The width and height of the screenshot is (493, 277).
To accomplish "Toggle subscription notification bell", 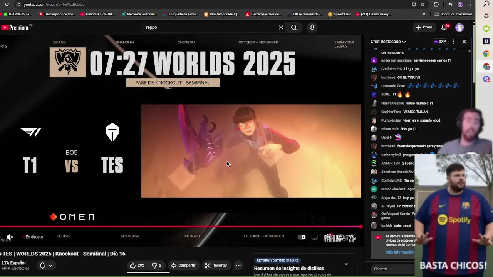I will (x=42, y=265).
